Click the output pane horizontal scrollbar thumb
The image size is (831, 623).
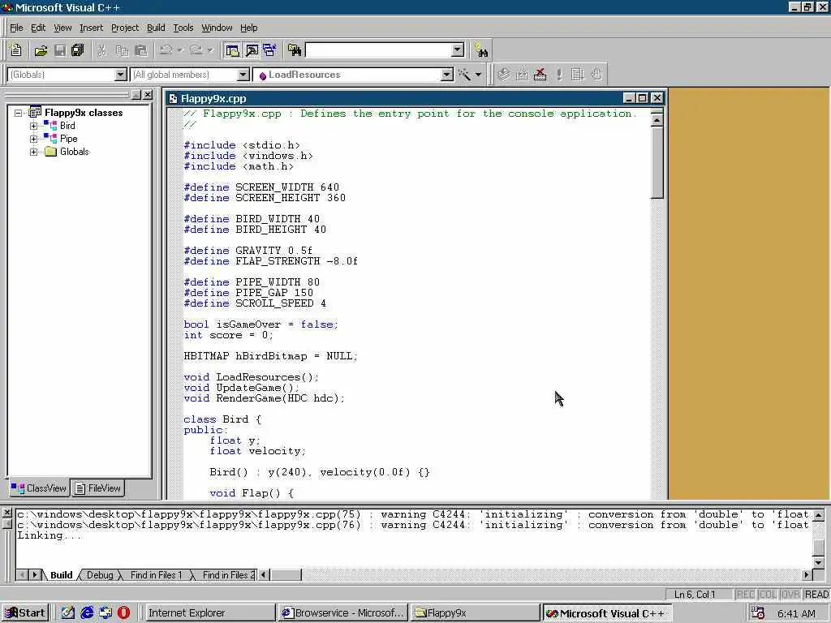(286, 575)
